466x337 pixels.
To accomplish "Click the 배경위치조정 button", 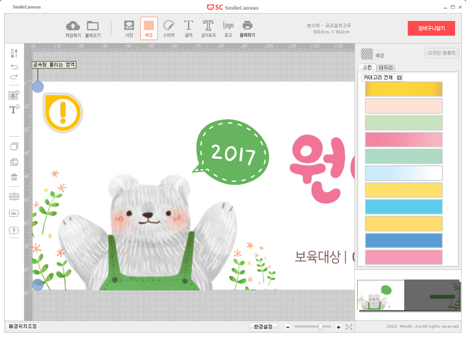I will point(23,326).
